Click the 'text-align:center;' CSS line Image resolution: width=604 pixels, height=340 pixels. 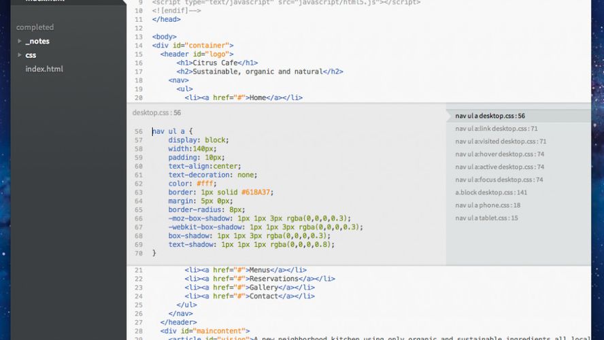pos(205,167)
